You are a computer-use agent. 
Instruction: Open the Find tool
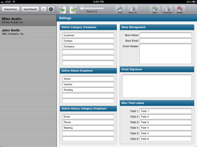pos(120,10)
